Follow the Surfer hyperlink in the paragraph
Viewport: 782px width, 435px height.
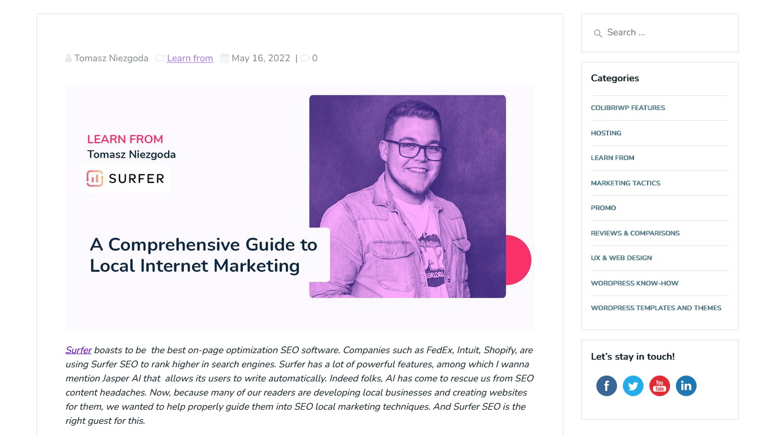pos(78,350)
